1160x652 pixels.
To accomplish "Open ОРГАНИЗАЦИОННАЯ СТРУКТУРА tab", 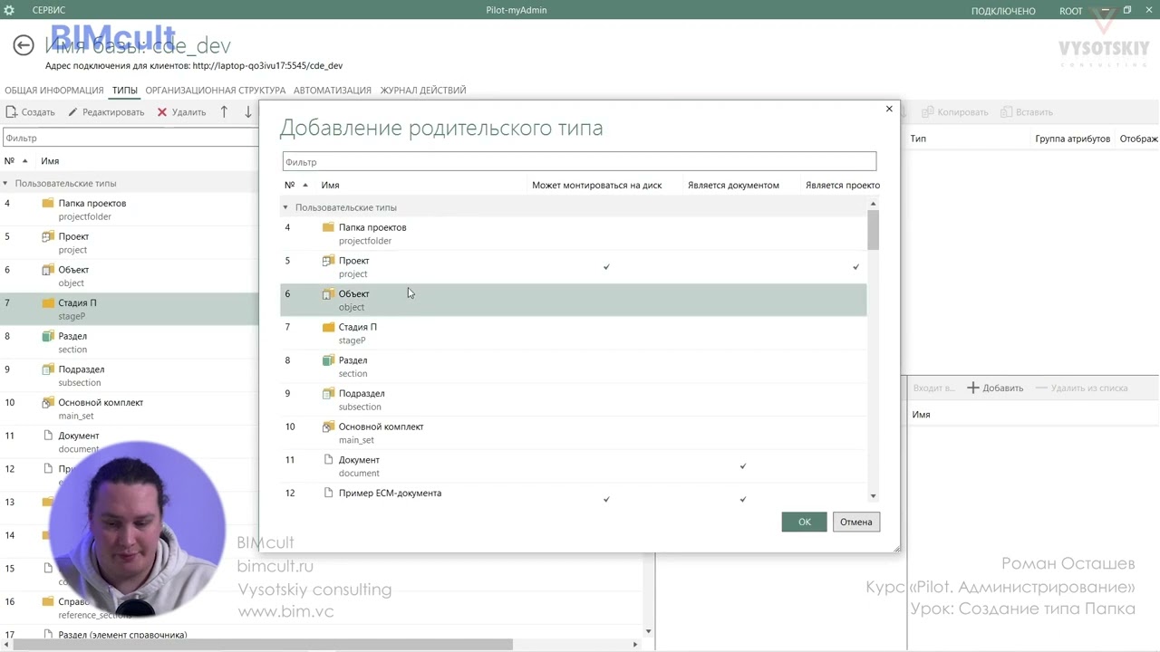I will (x=216, y=91).
